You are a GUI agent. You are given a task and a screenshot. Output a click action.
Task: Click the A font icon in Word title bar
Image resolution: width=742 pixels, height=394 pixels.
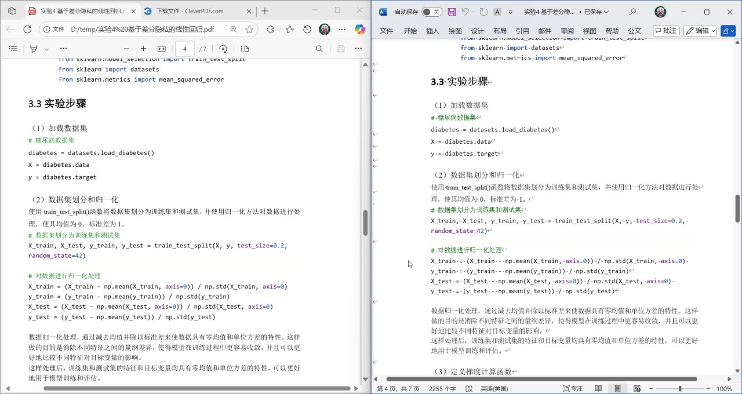click(x=497, y=12)
